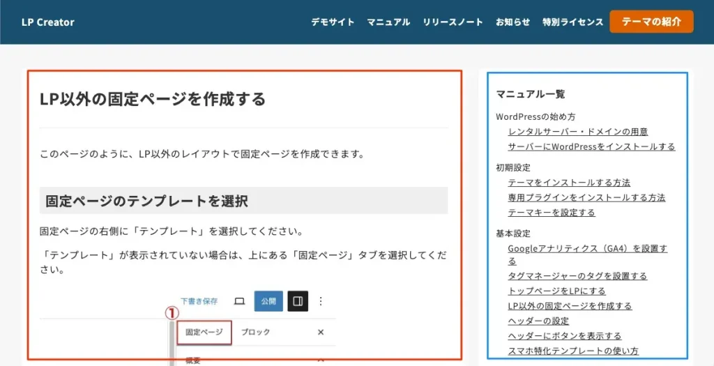Toggle the settings sidebar panel icon
The image size is (714, 366).
coord(298,301)
